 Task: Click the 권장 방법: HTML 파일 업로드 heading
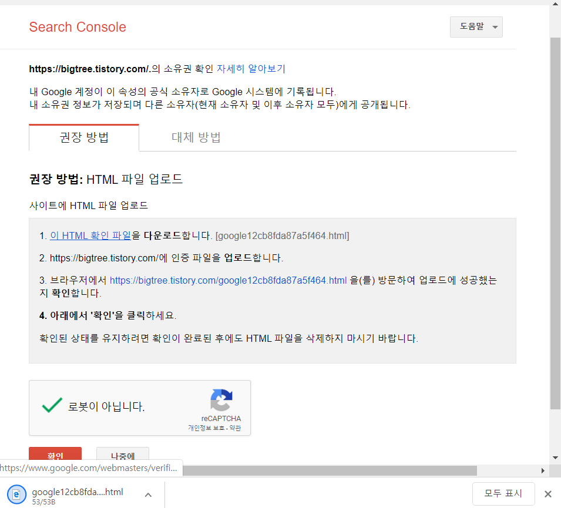106,179
